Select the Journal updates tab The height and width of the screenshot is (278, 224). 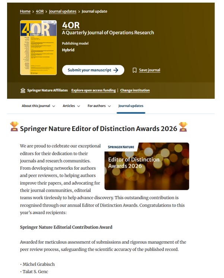tap(131, 106)
